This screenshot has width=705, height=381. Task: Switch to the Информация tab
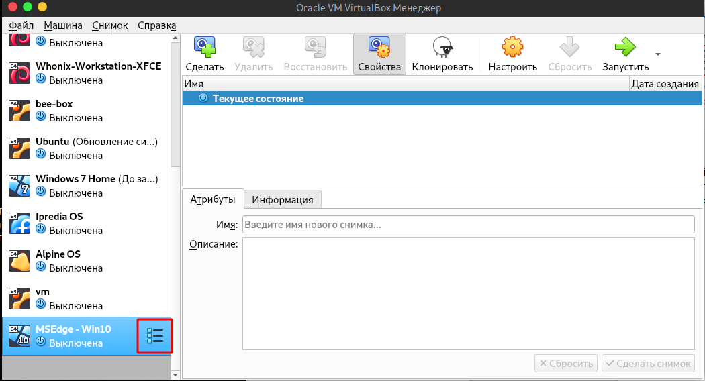(283, 200)
